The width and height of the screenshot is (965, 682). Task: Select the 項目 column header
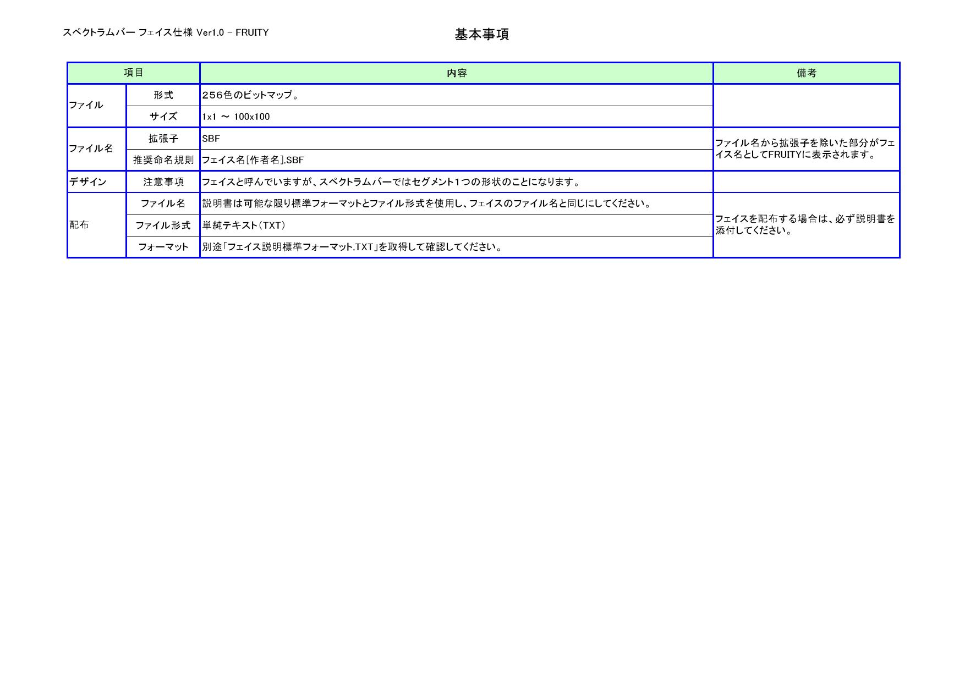[x=133, y=73]
